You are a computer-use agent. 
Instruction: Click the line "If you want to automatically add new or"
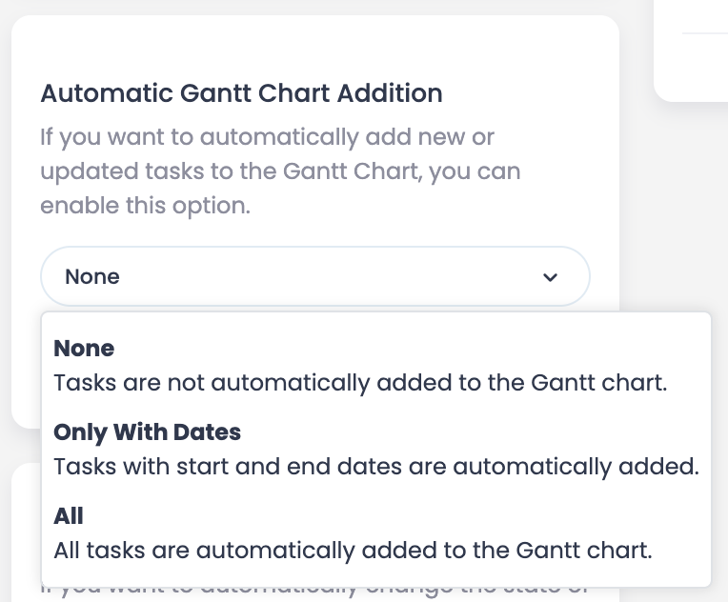(267, 137)
